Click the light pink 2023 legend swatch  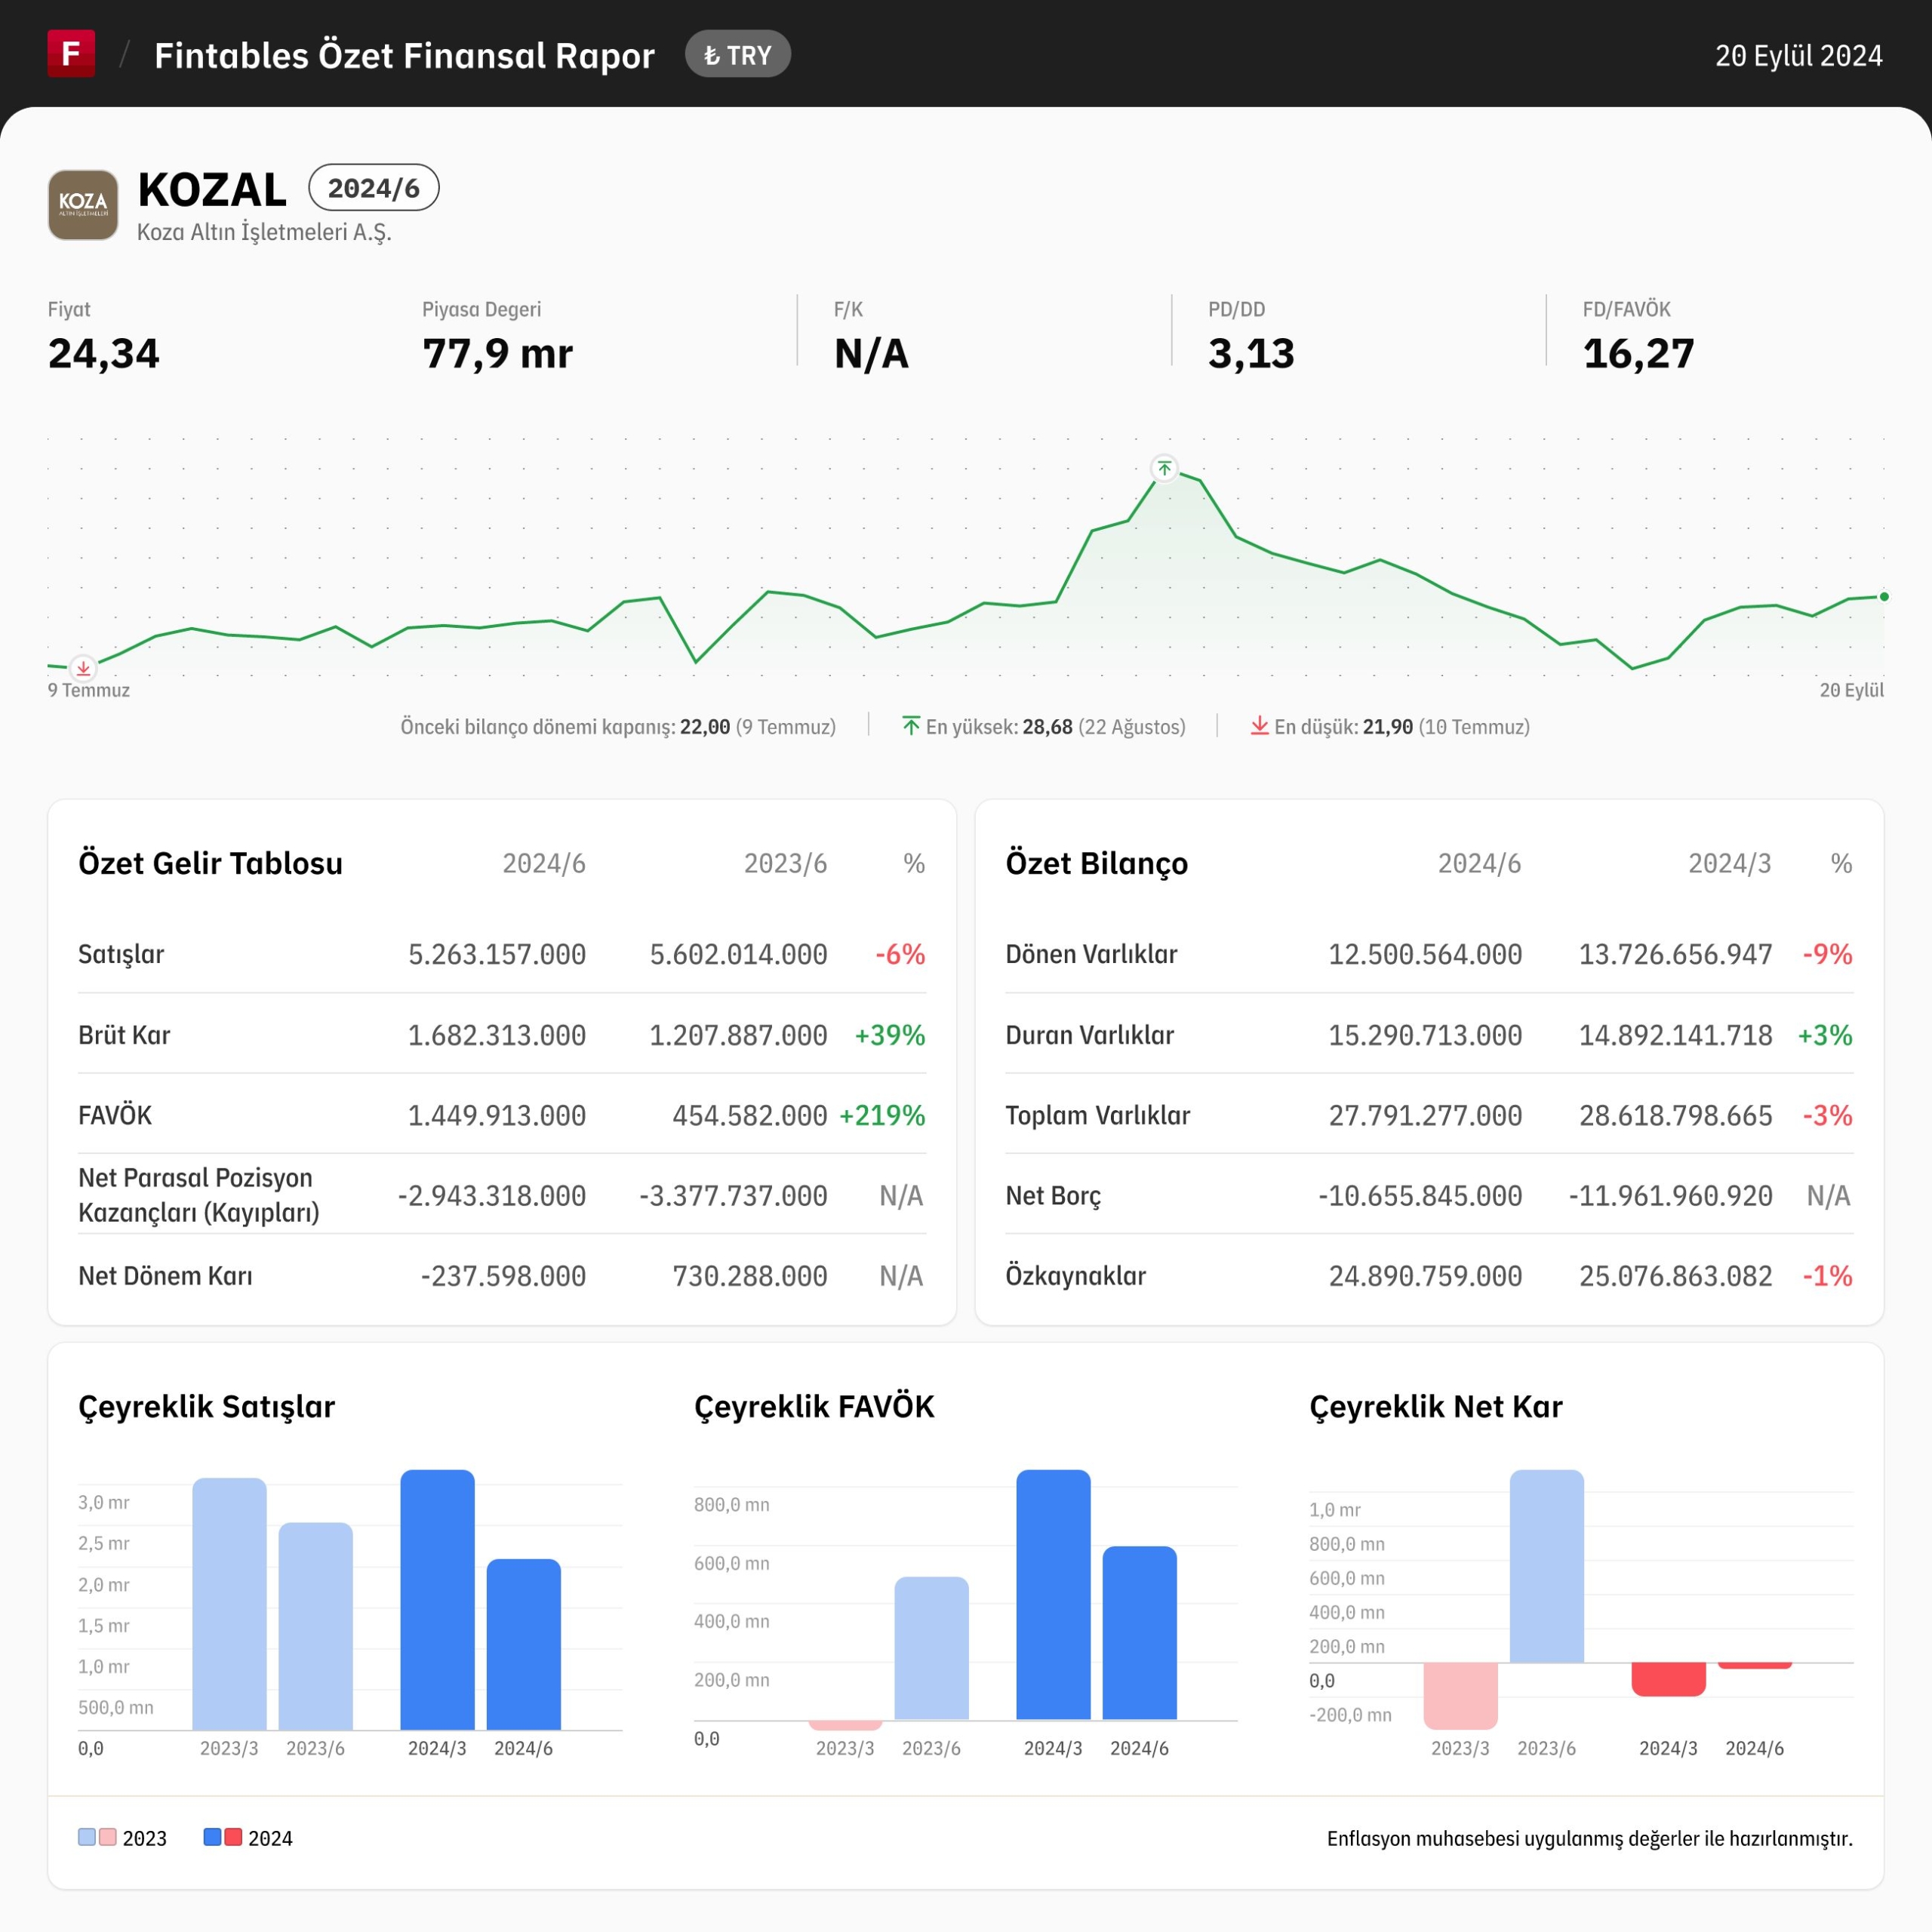coord(108,1837)
